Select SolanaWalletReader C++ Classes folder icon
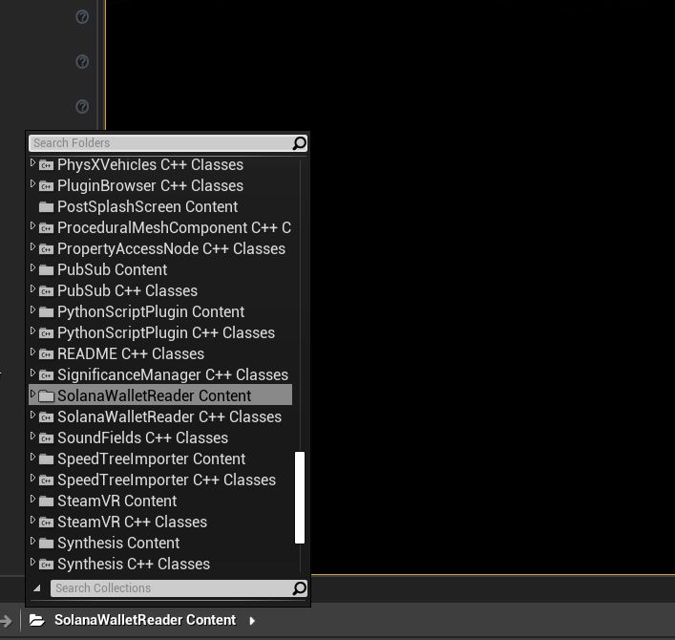 tap(46, 417)
